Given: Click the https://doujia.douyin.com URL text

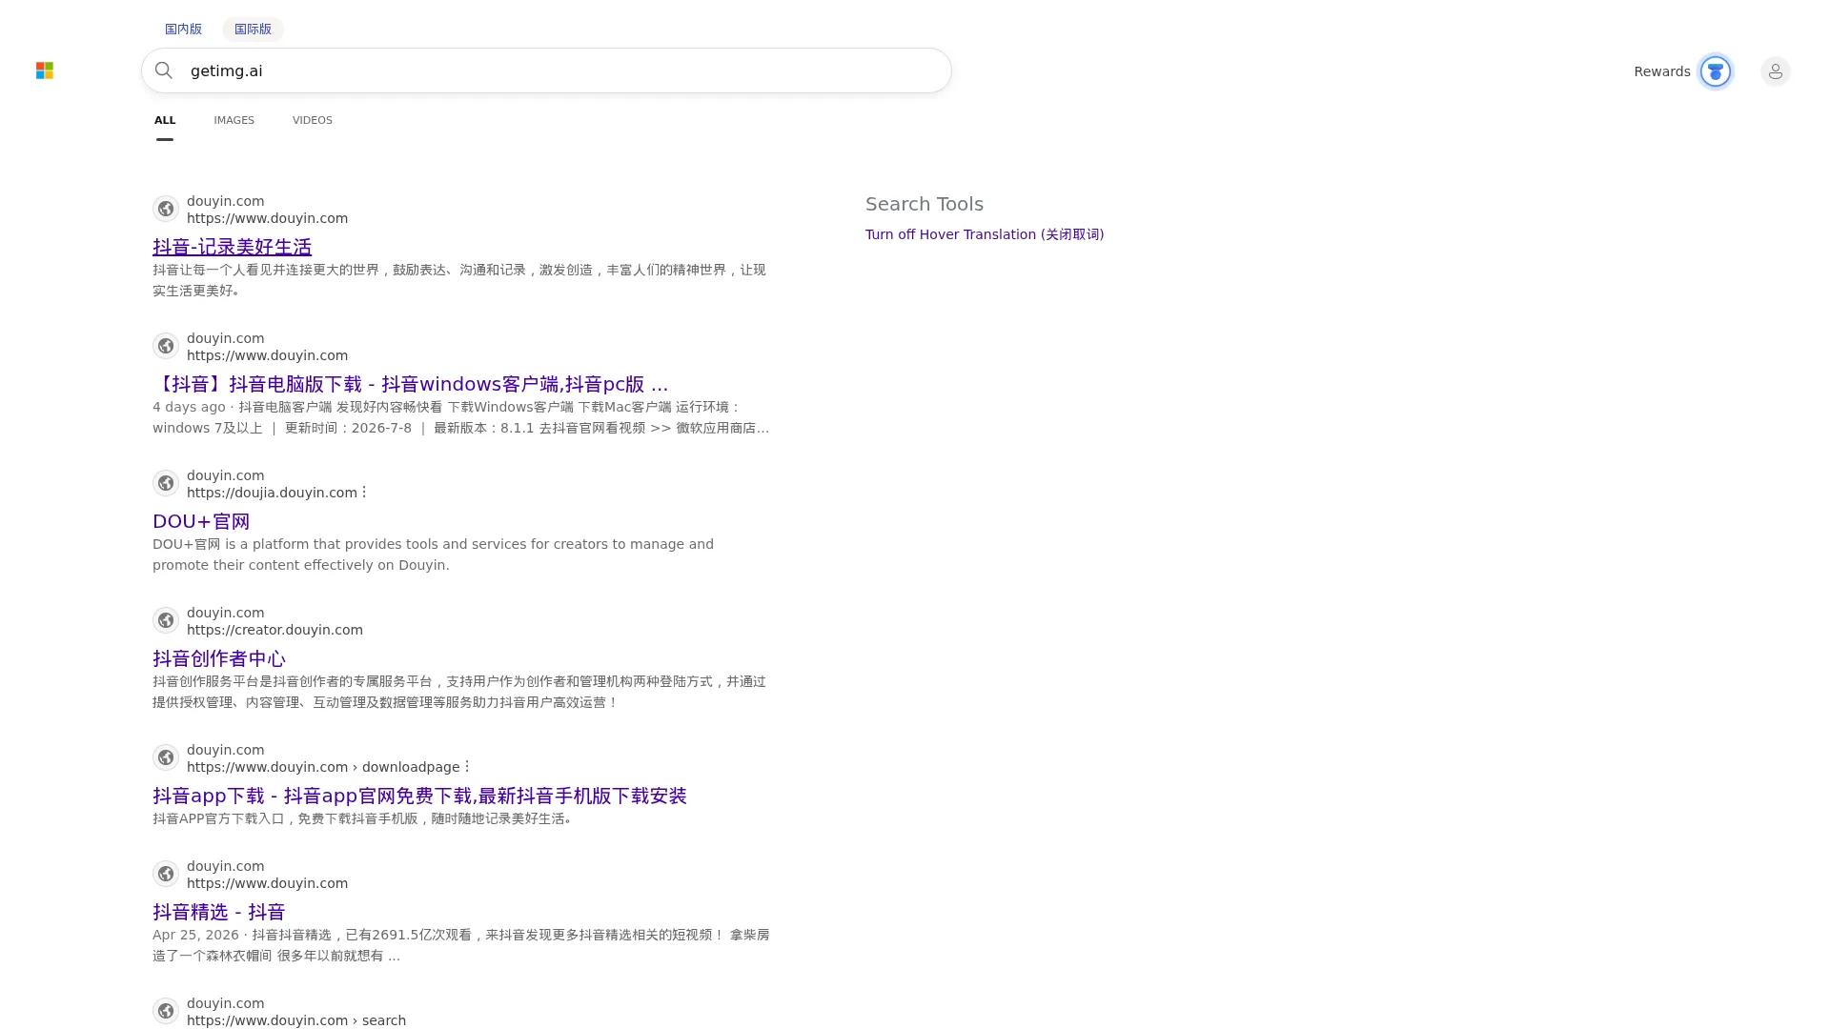Looking at the screenshot, I should point(272,493).
